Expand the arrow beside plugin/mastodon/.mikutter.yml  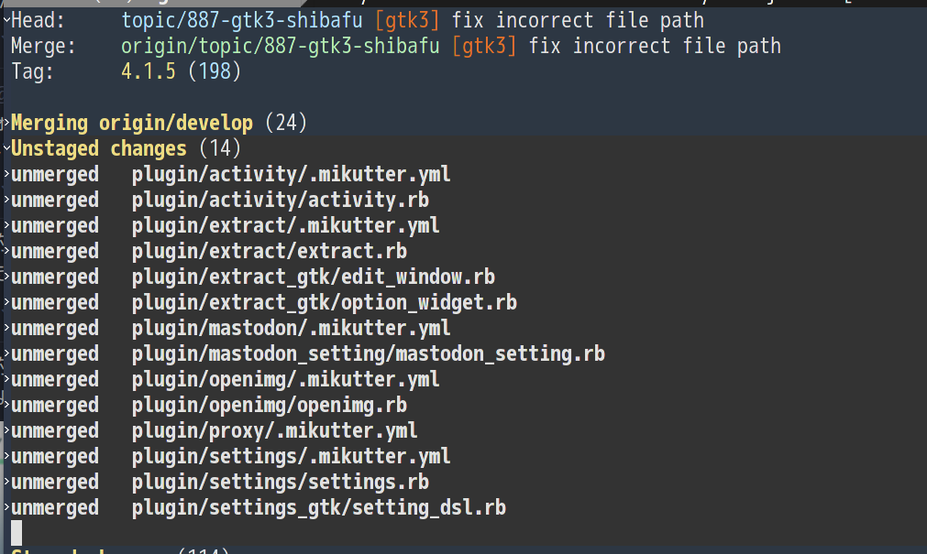pos(6,328)
